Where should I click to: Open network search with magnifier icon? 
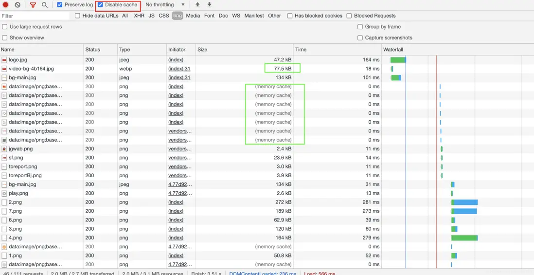(44, 5)
